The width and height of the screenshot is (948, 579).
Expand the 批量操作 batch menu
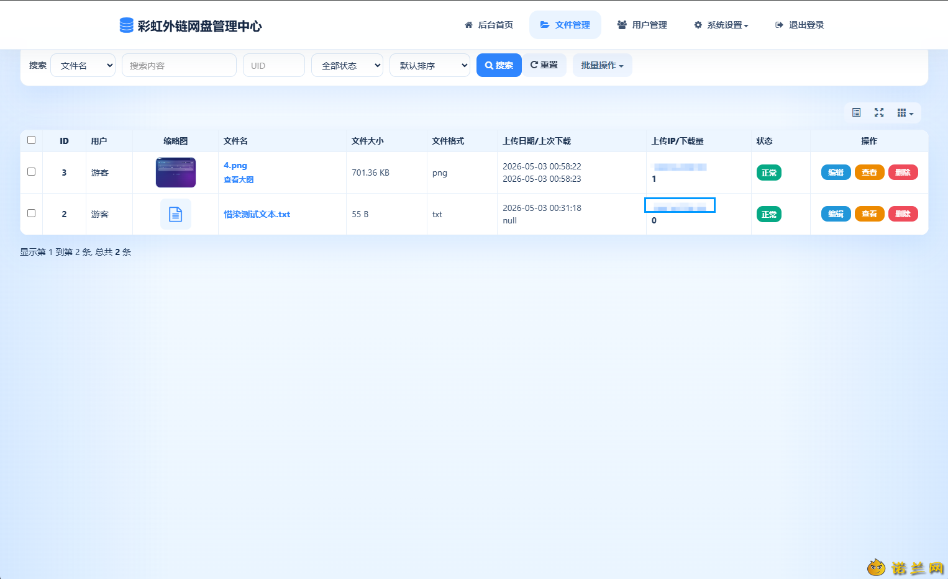point(603,65)
